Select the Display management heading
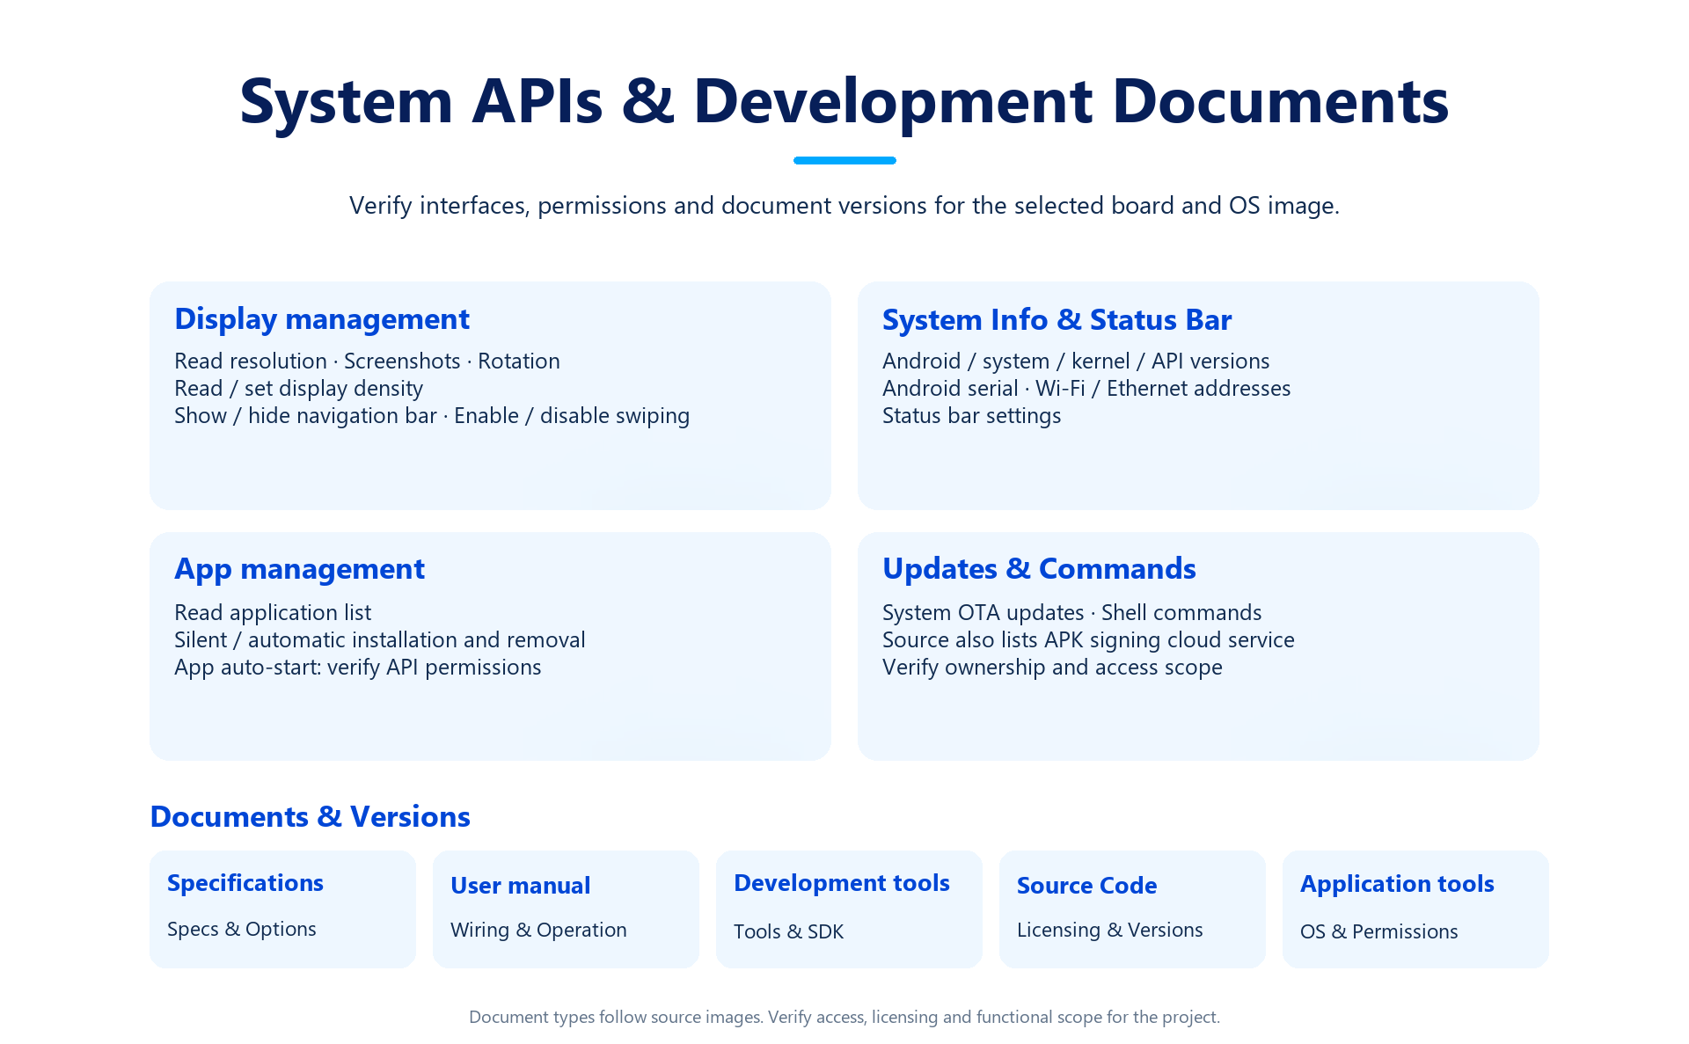 (x=322, y=319)
